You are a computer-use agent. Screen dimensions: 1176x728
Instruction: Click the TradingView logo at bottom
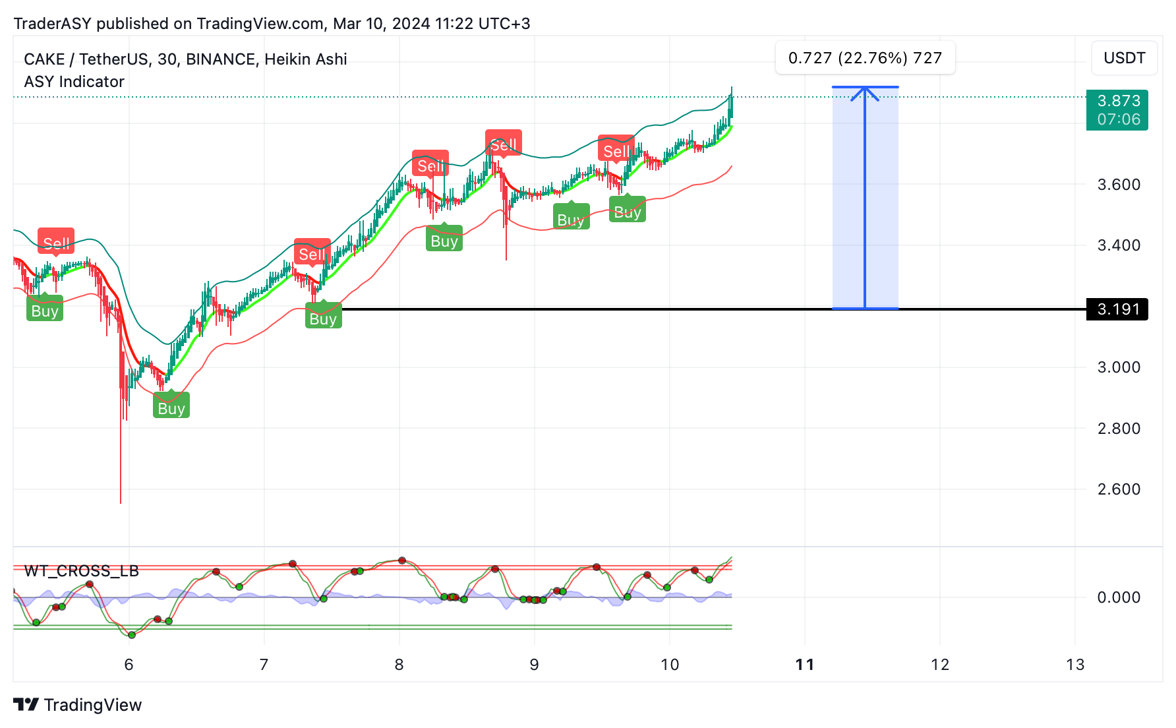(x=78, y=705)
